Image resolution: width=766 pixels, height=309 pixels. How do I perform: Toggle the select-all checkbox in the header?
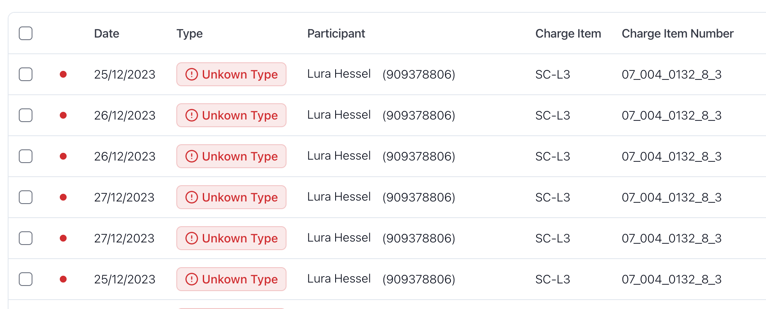pyautogui.click(x=26, y=33)
